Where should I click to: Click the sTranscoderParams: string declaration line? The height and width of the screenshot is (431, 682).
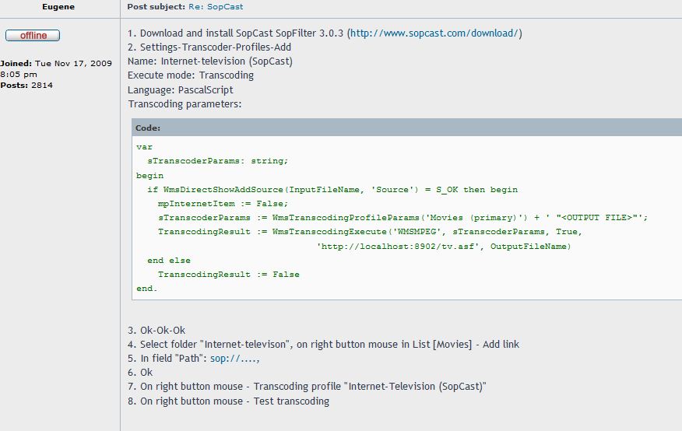coord(217,161)
